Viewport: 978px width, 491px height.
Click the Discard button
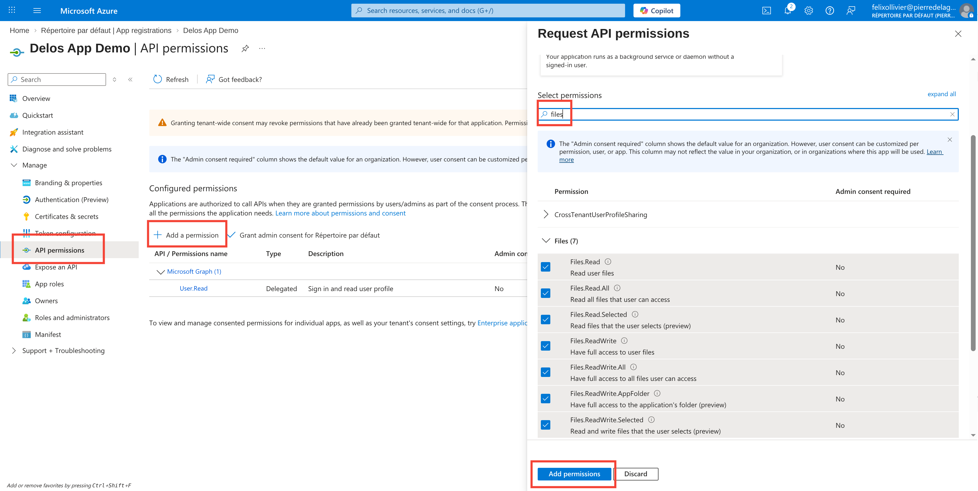636,474
